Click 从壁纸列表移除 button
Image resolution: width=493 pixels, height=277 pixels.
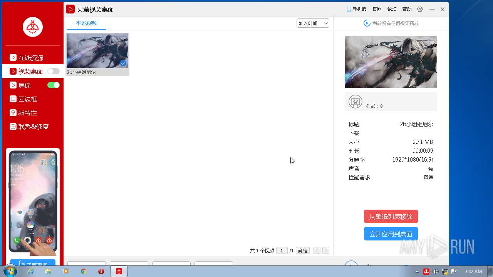(x=391, y=217)
